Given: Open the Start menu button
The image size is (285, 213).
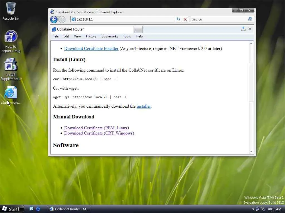Looking at the screenshot, I should click(12, 209).
